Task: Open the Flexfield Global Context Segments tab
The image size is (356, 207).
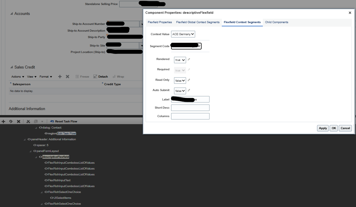Action: tap(198, 22)
